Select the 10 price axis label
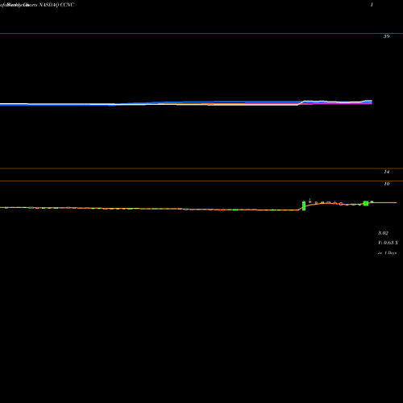Image resolution: width=403 pixels, height=403 pixels. click(x=386, y=184)
